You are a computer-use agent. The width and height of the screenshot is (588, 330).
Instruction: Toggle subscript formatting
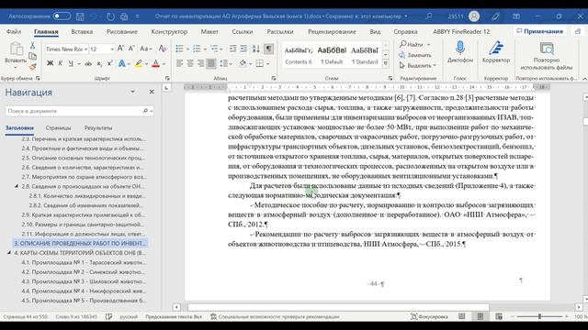coord(99,64)
